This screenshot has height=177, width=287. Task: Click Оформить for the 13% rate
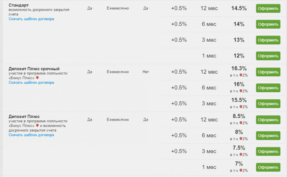tap(268, 40)
